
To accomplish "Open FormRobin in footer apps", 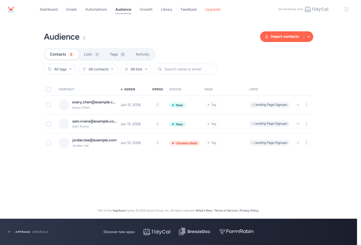I will 236,231.
